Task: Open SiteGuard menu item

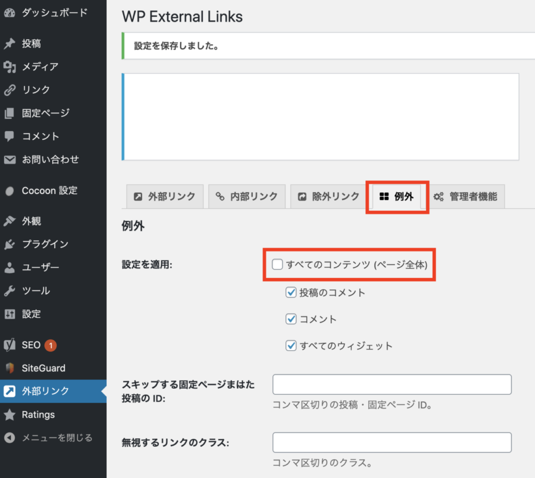Action: click(x=53, y=368)
